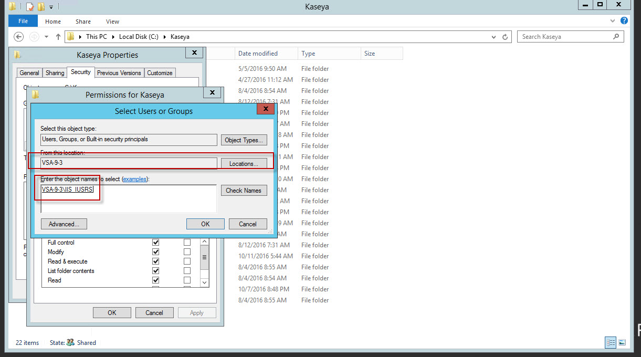
Task: Click the search magnifier icon
Action: pyautogui.click(x=616, y=37)
